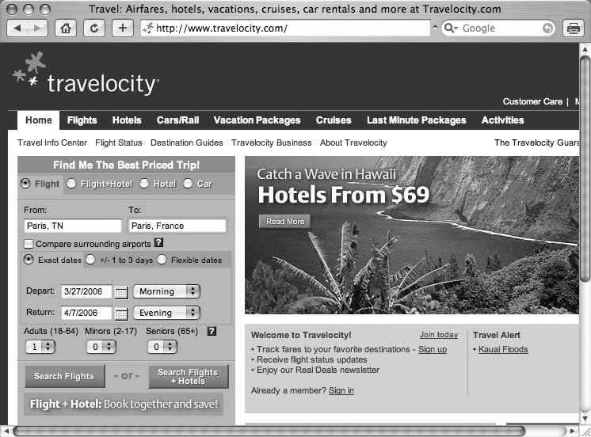The width and height of the screenshot is (591, 437).
Task: Open the Cruises tab
Action: coord(334,120)
